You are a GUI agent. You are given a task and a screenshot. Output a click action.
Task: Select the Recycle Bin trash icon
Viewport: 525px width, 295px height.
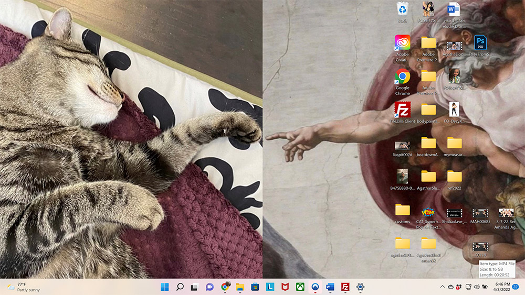pos(403,9)
